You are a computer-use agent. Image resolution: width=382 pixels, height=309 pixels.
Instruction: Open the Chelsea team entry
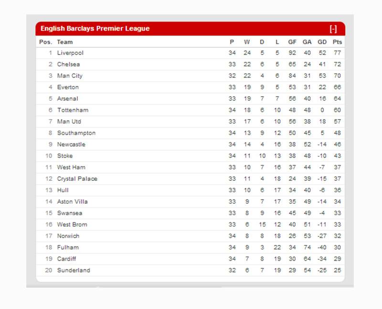click(x=69, y=65)
